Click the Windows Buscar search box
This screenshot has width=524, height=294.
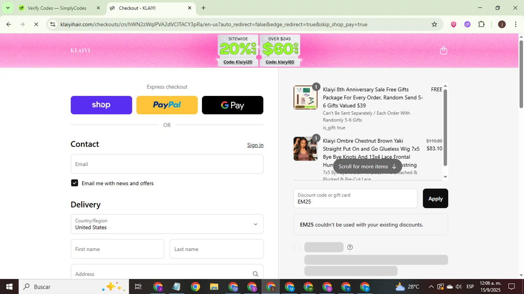pyautogui.click(x=74, y=287)
